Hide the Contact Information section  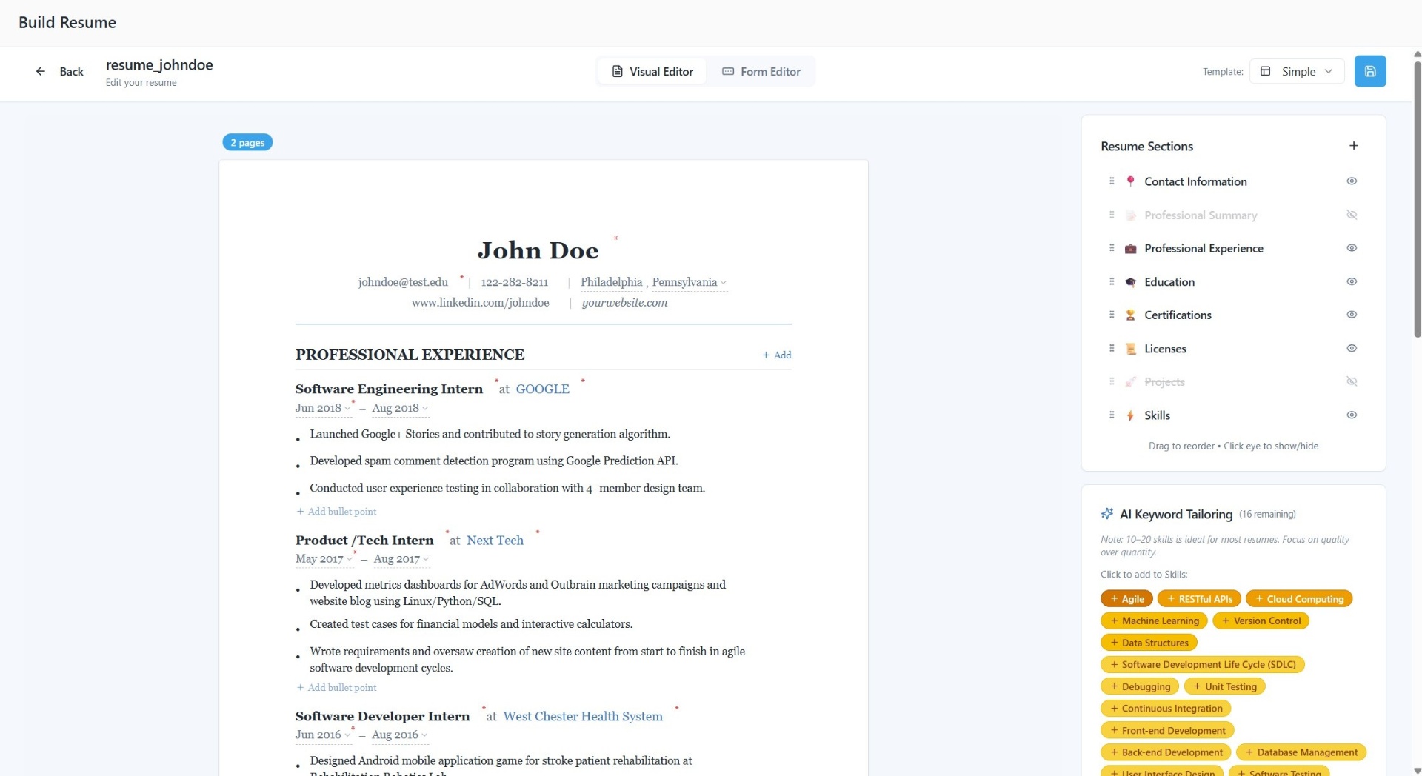[x=1351, y=181]
